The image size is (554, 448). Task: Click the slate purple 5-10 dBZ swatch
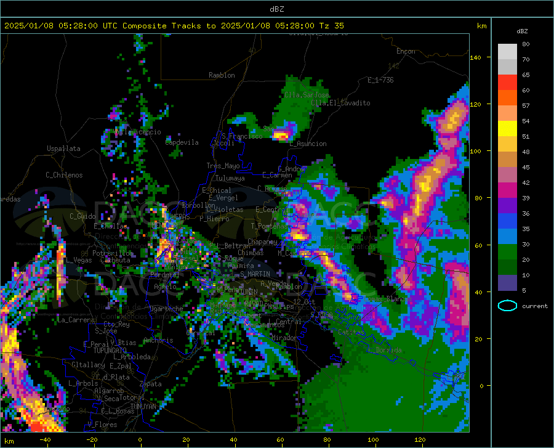point(507,282)
